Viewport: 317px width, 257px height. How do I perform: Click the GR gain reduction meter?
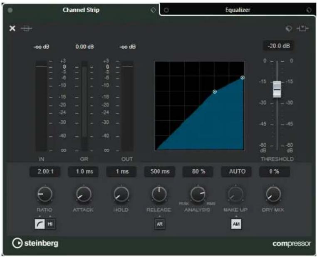click(84, 106)
